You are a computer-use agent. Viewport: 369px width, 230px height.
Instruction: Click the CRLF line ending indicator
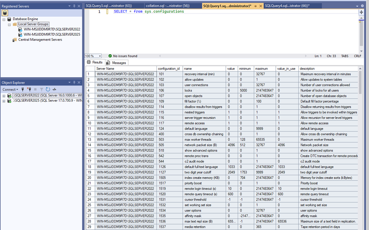(x=358, y=56)
